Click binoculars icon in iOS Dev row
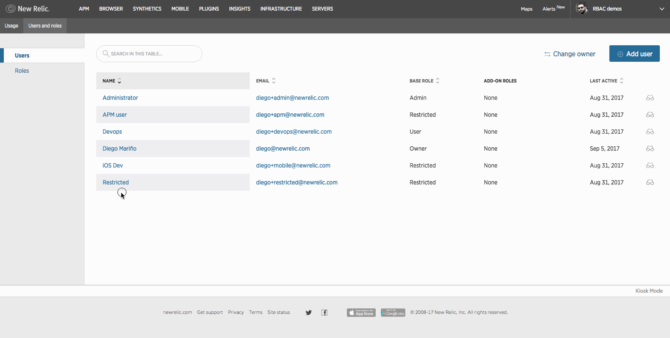The height and width of the screenshot is (338, 670). pos(650,165)
